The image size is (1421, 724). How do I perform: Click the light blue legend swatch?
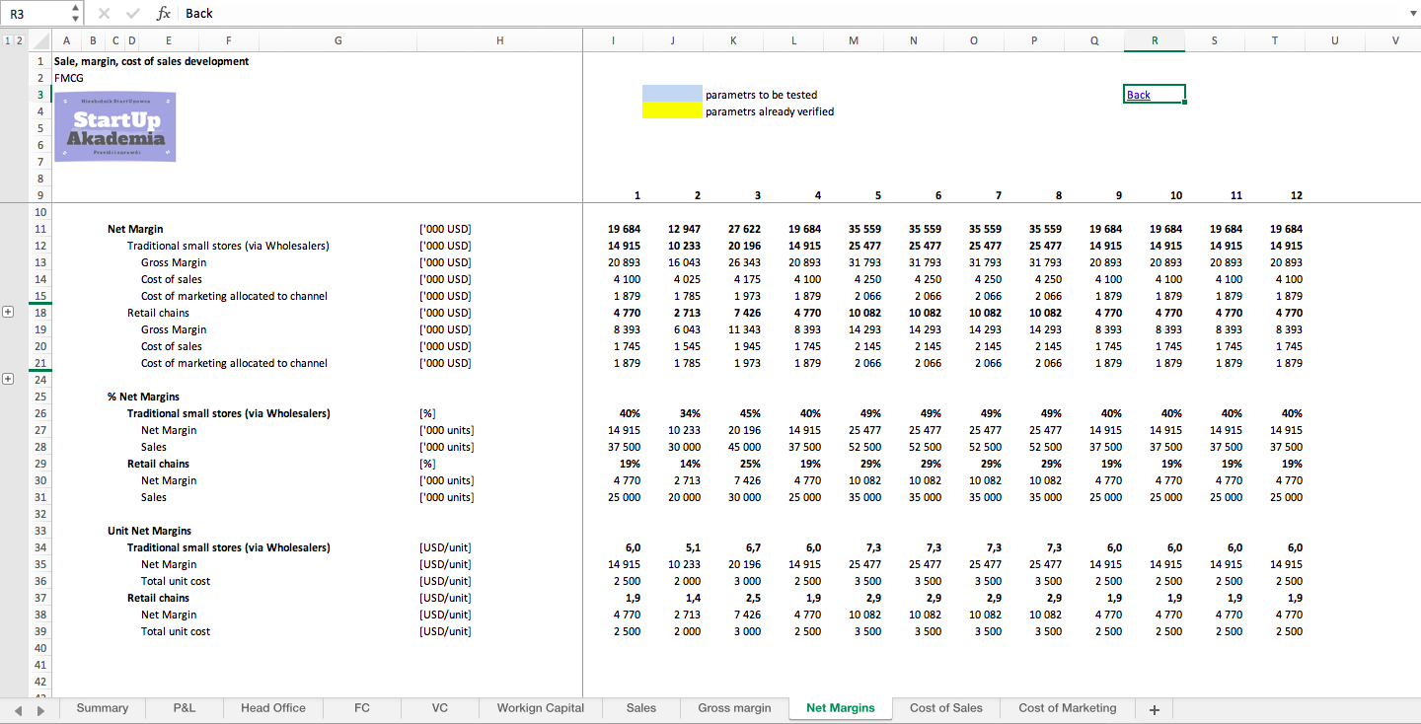[672, 95]
